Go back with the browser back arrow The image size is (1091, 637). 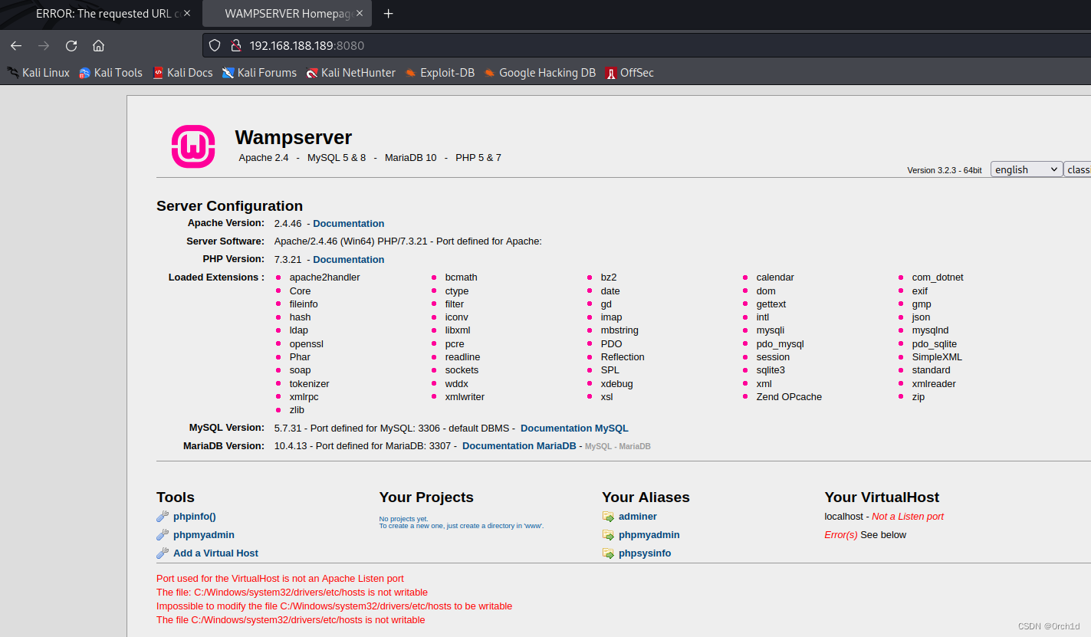click(16, 45)
